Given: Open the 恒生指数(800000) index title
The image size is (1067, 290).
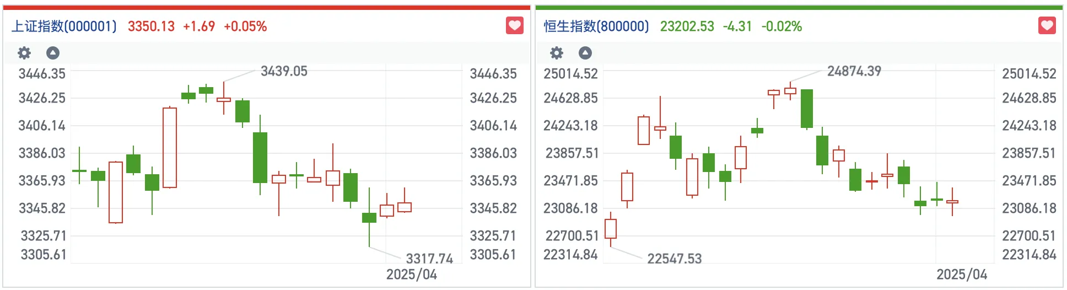Looking at the screenshot, I should point(596,26).
